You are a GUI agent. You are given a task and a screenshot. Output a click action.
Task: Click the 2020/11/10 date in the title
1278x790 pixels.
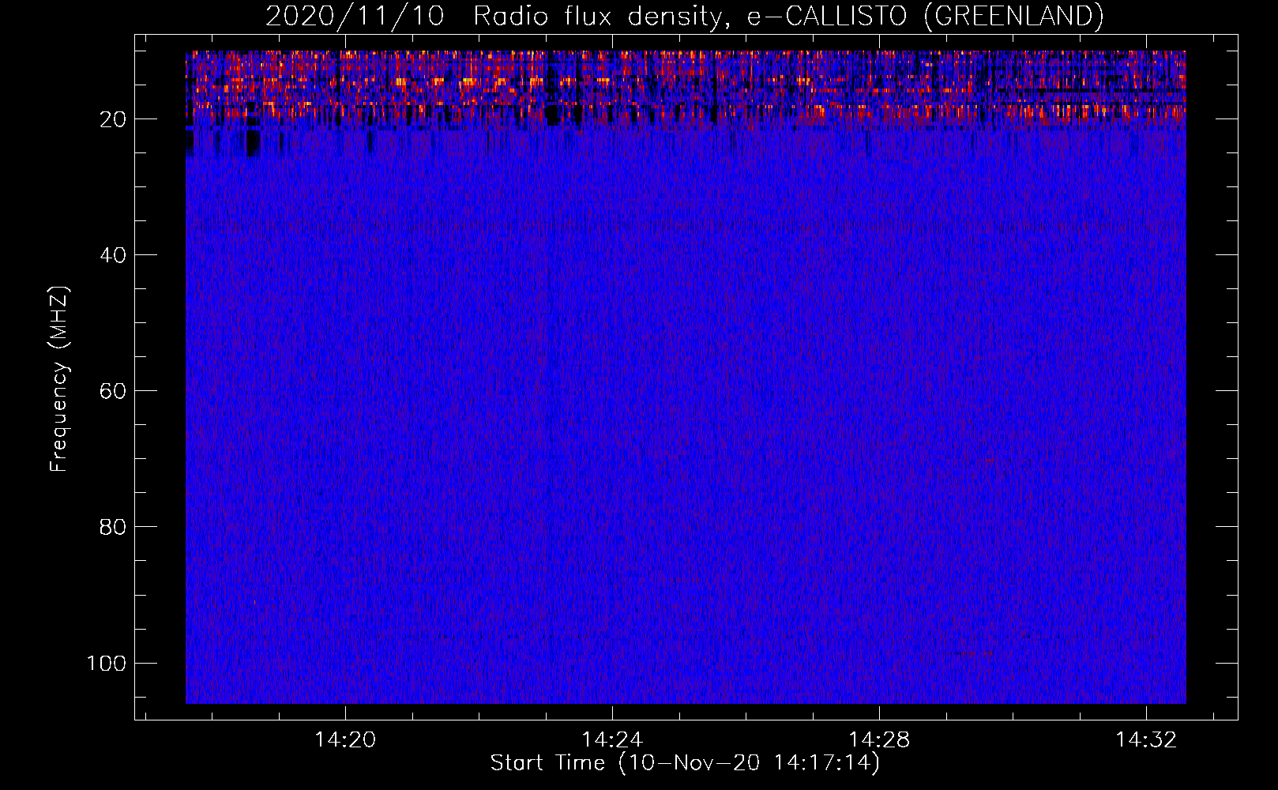pos(355,16)
